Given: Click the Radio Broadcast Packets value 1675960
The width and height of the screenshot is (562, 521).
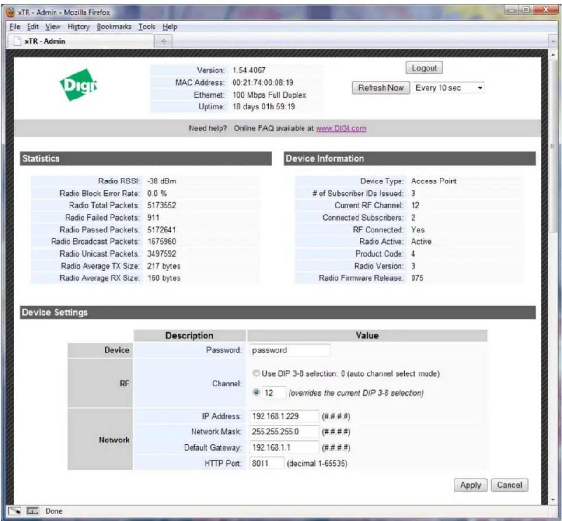Looking at the screenshot, I should [162, 242].
